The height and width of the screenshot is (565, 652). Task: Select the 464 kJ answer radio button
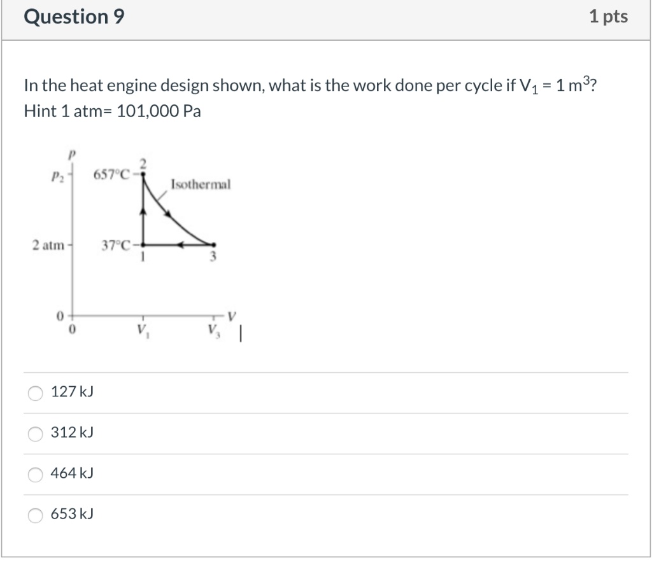tap(35, 474)
